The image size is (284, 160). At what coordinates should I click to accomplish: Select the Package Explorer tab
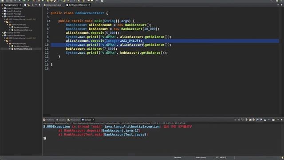[11, 5]
